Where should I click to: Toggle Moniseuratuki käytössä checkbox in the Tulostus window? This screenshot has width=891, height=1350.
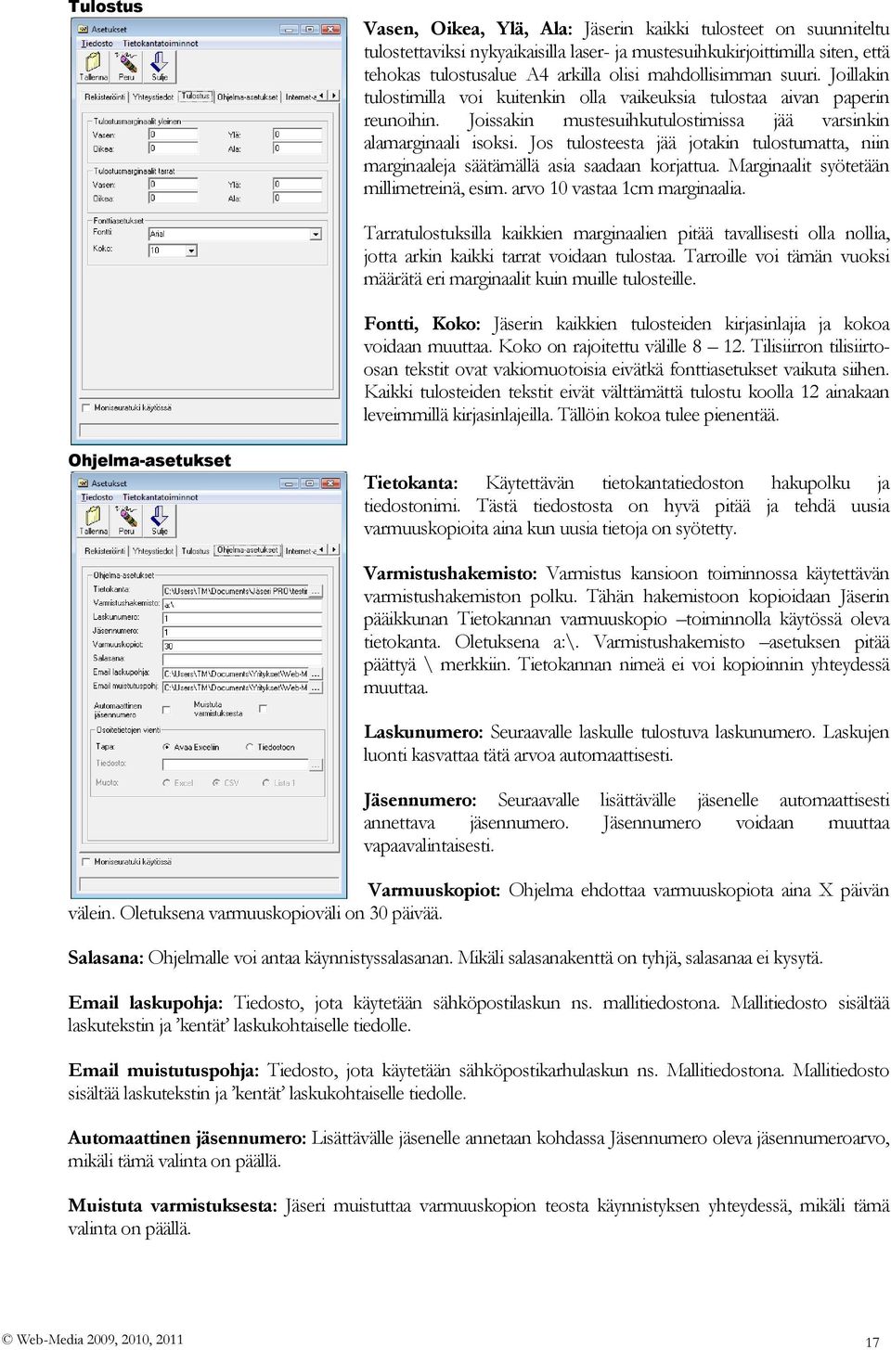point(85,407)
